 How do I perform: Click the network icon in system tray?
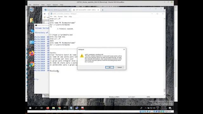(151, 108)
